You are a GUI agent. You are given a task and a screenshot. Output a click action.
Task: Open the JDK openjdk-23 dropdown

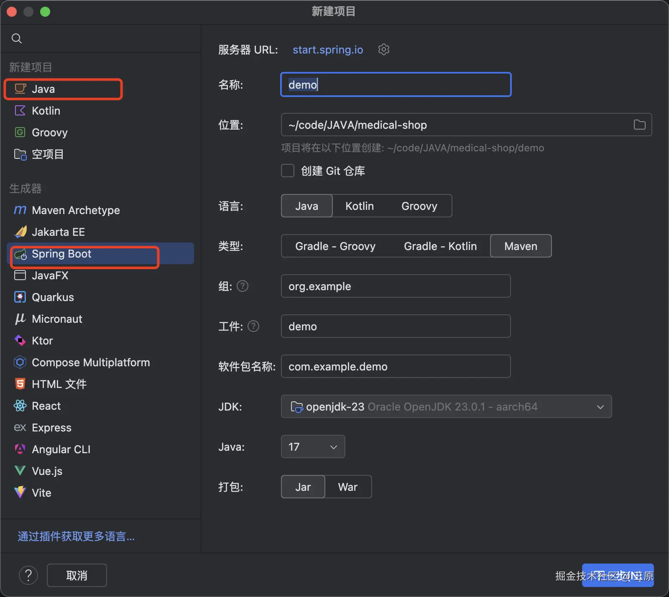(x=447, y=406)
